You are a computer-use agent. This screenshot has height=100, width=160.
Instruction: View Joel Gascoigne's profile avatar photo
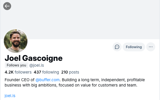click(x=16, y=41)
